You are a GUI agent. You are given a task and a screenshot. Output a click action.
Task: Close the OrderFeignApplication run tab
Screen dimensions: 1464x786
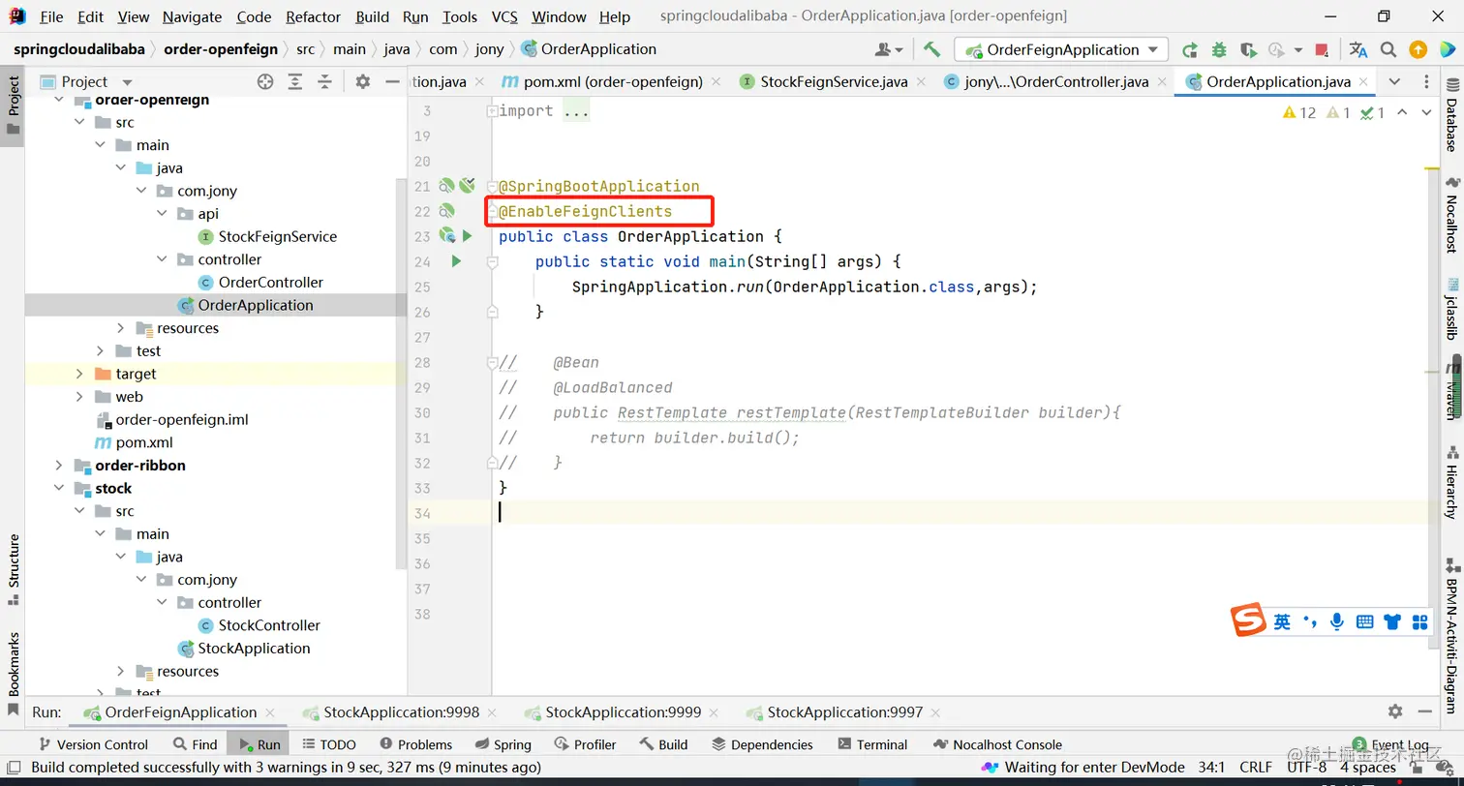(x=270, y=713)
